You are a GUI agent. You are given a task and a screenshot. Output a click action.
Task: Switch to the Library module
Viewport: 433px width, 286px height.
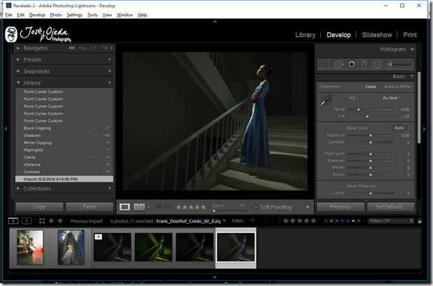coord(305,35)
